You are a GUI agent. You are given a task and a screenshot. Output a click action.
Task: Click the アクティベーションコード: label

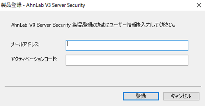pyautogui.click(x=34, y=59)
